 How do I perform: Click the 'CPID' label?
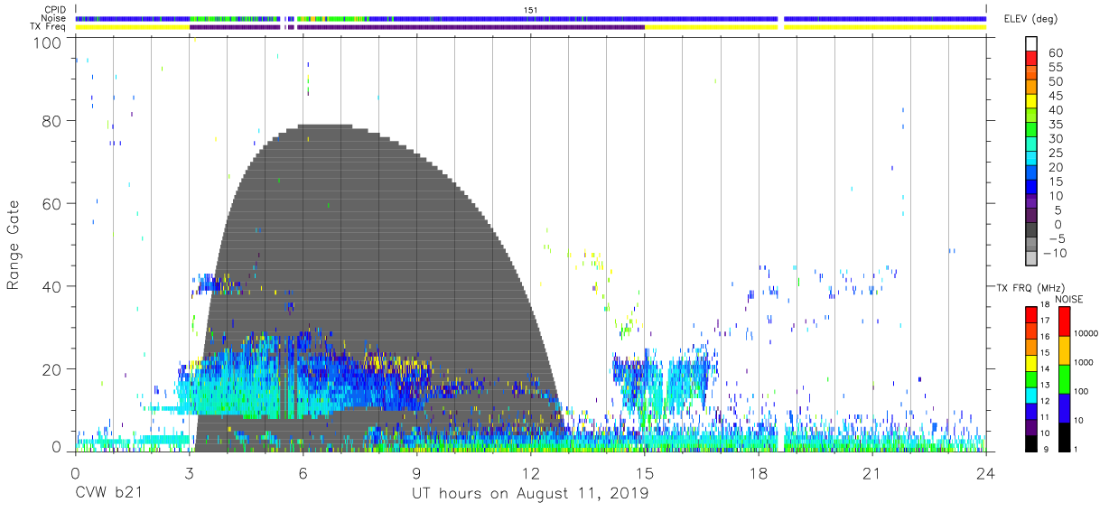[x=54, y=9]
